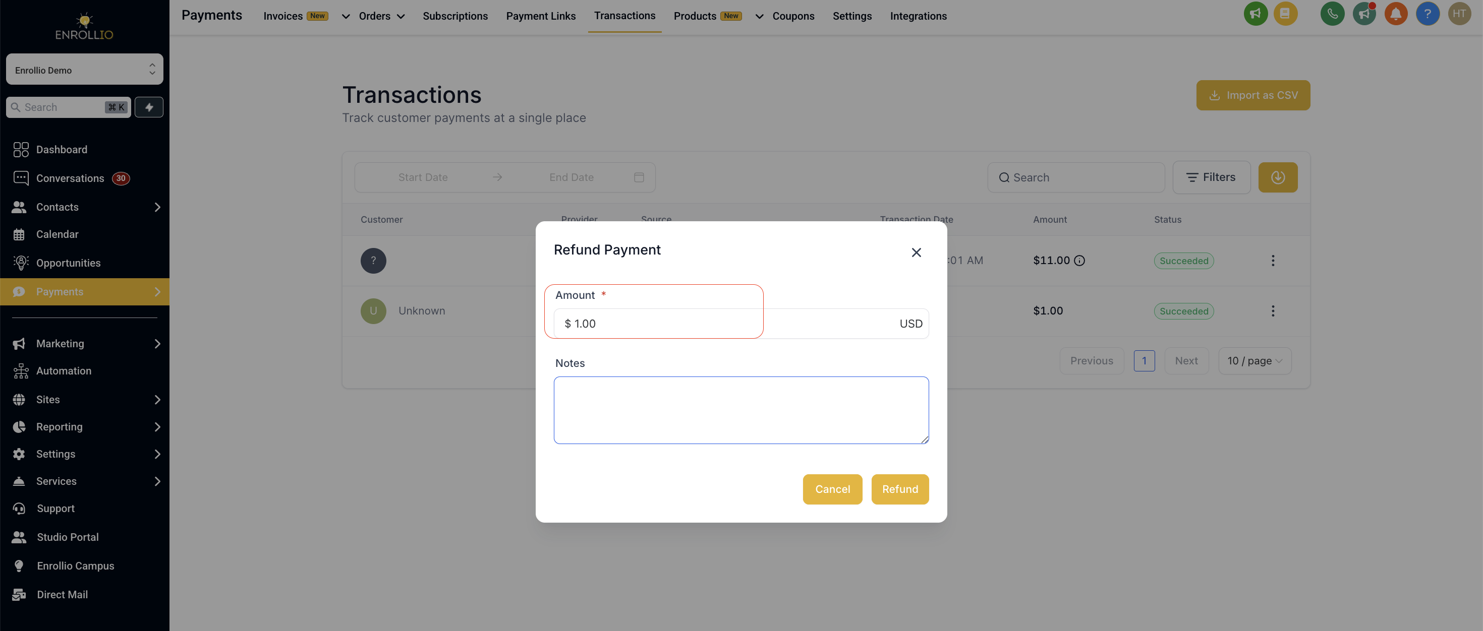Screen dimensions: 1483x631
Task: Switch to the Coupons tab
Action: 793,16
